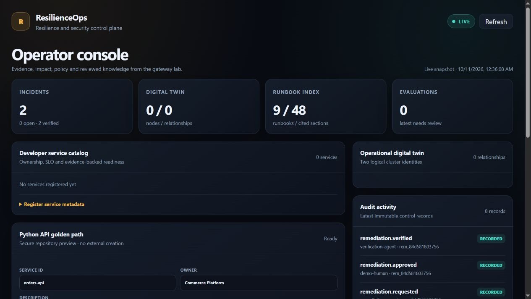Click Developer service catalog title
Viewport: 531px width, 299px height.
click(54, 153)
